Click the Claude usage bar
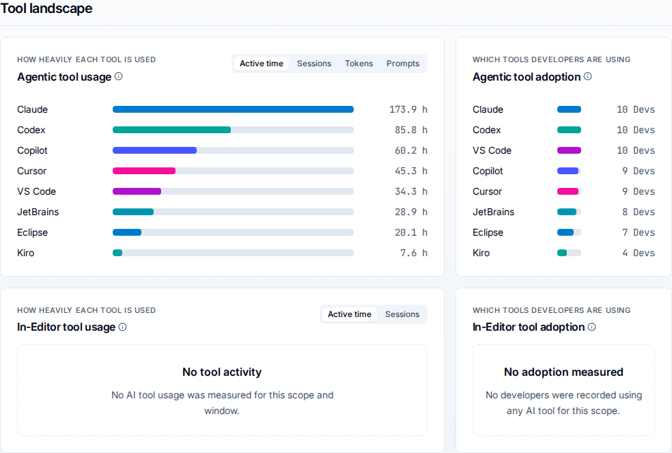This screenshot has height=453, width=672. pyautogui.click(x=233, y=109)
